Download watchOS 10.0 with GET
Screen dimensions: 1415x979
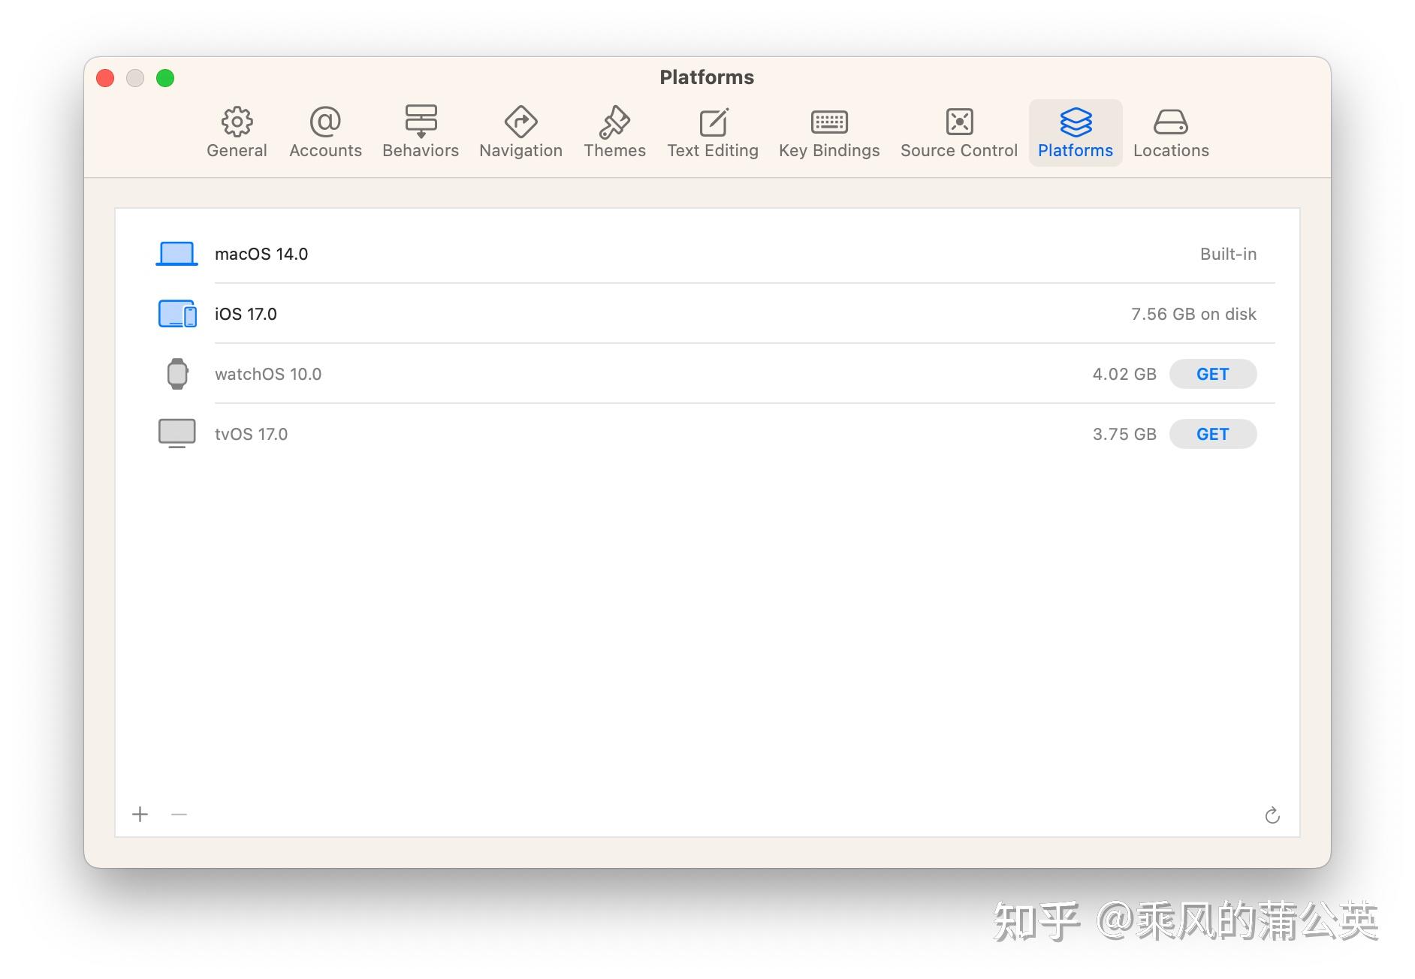click(1212, 373)
